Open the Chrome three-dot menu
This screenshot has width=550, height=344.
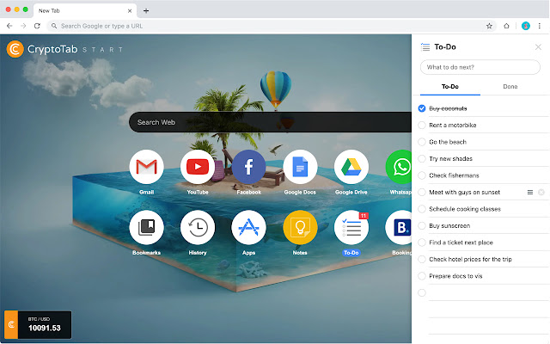pos(539,26)
